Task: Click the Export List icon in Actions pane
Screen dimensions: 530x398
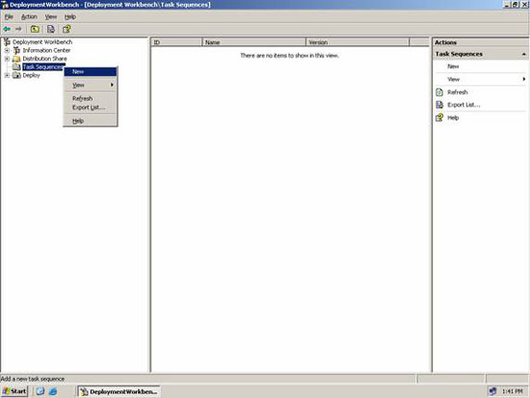Action: 439,105
